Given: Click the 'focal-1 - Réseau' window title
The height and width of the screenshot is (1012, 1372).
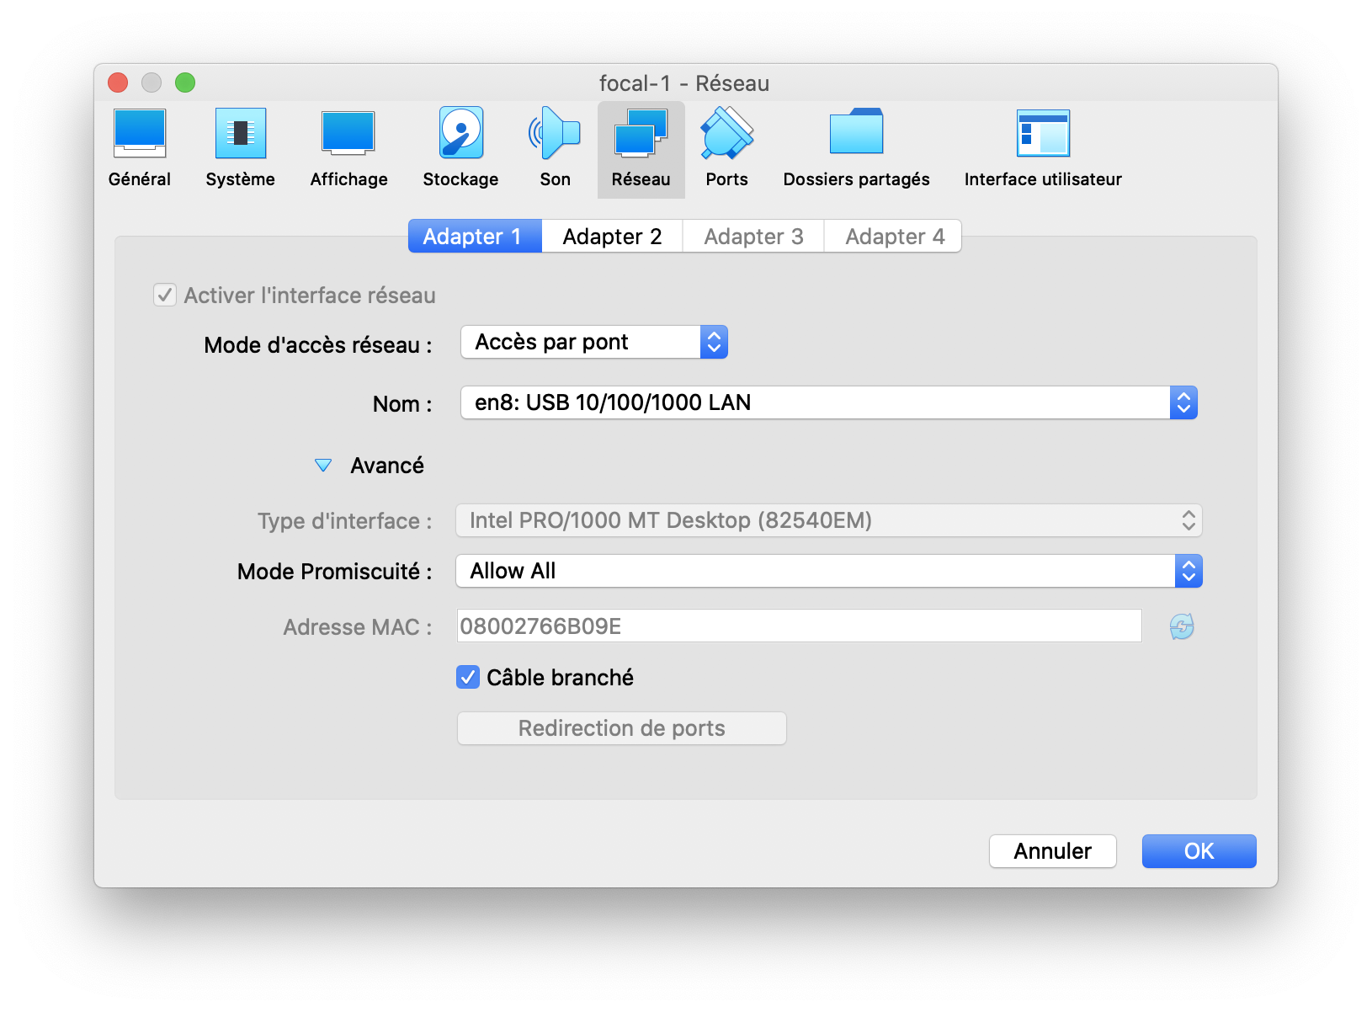Looking at the screenshot, I should [684, 83].
